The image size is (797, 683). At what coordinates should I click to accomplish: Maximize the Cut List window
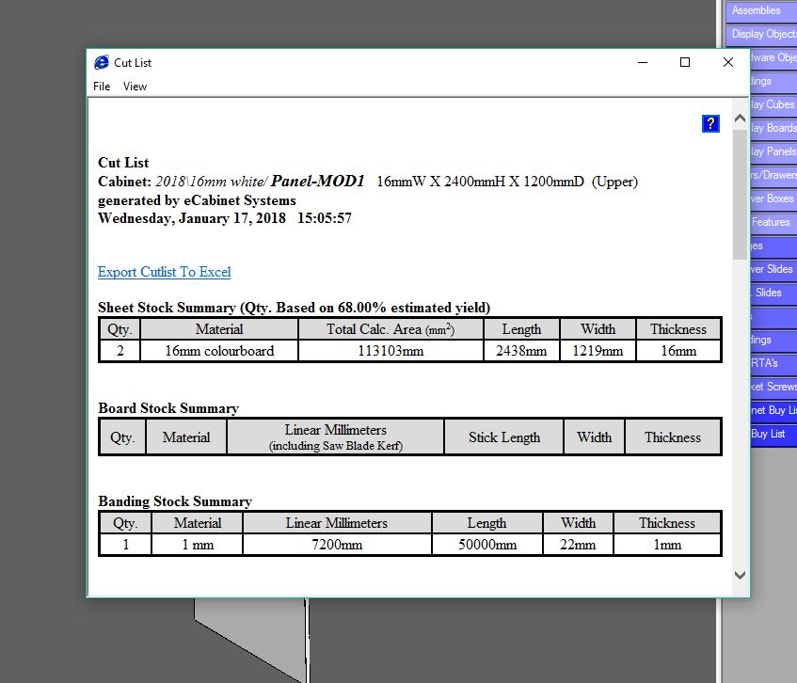click(x=685, y=62)
